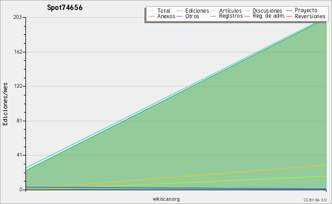Click the wikiscan.org label below chart
The image size is (332, 204).
pos(166,199)
